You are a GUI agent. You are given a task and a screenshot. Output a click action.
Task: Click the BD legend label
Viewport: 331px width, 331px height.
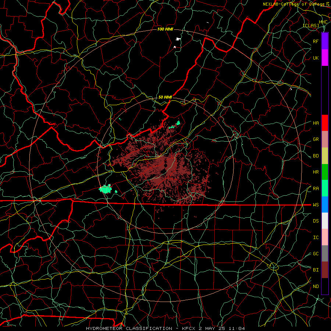click(316, 156)
